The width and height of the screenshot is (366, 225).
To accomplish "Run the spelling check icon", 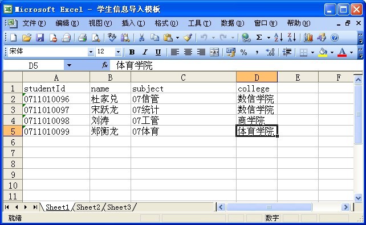I will pos(112,37).
